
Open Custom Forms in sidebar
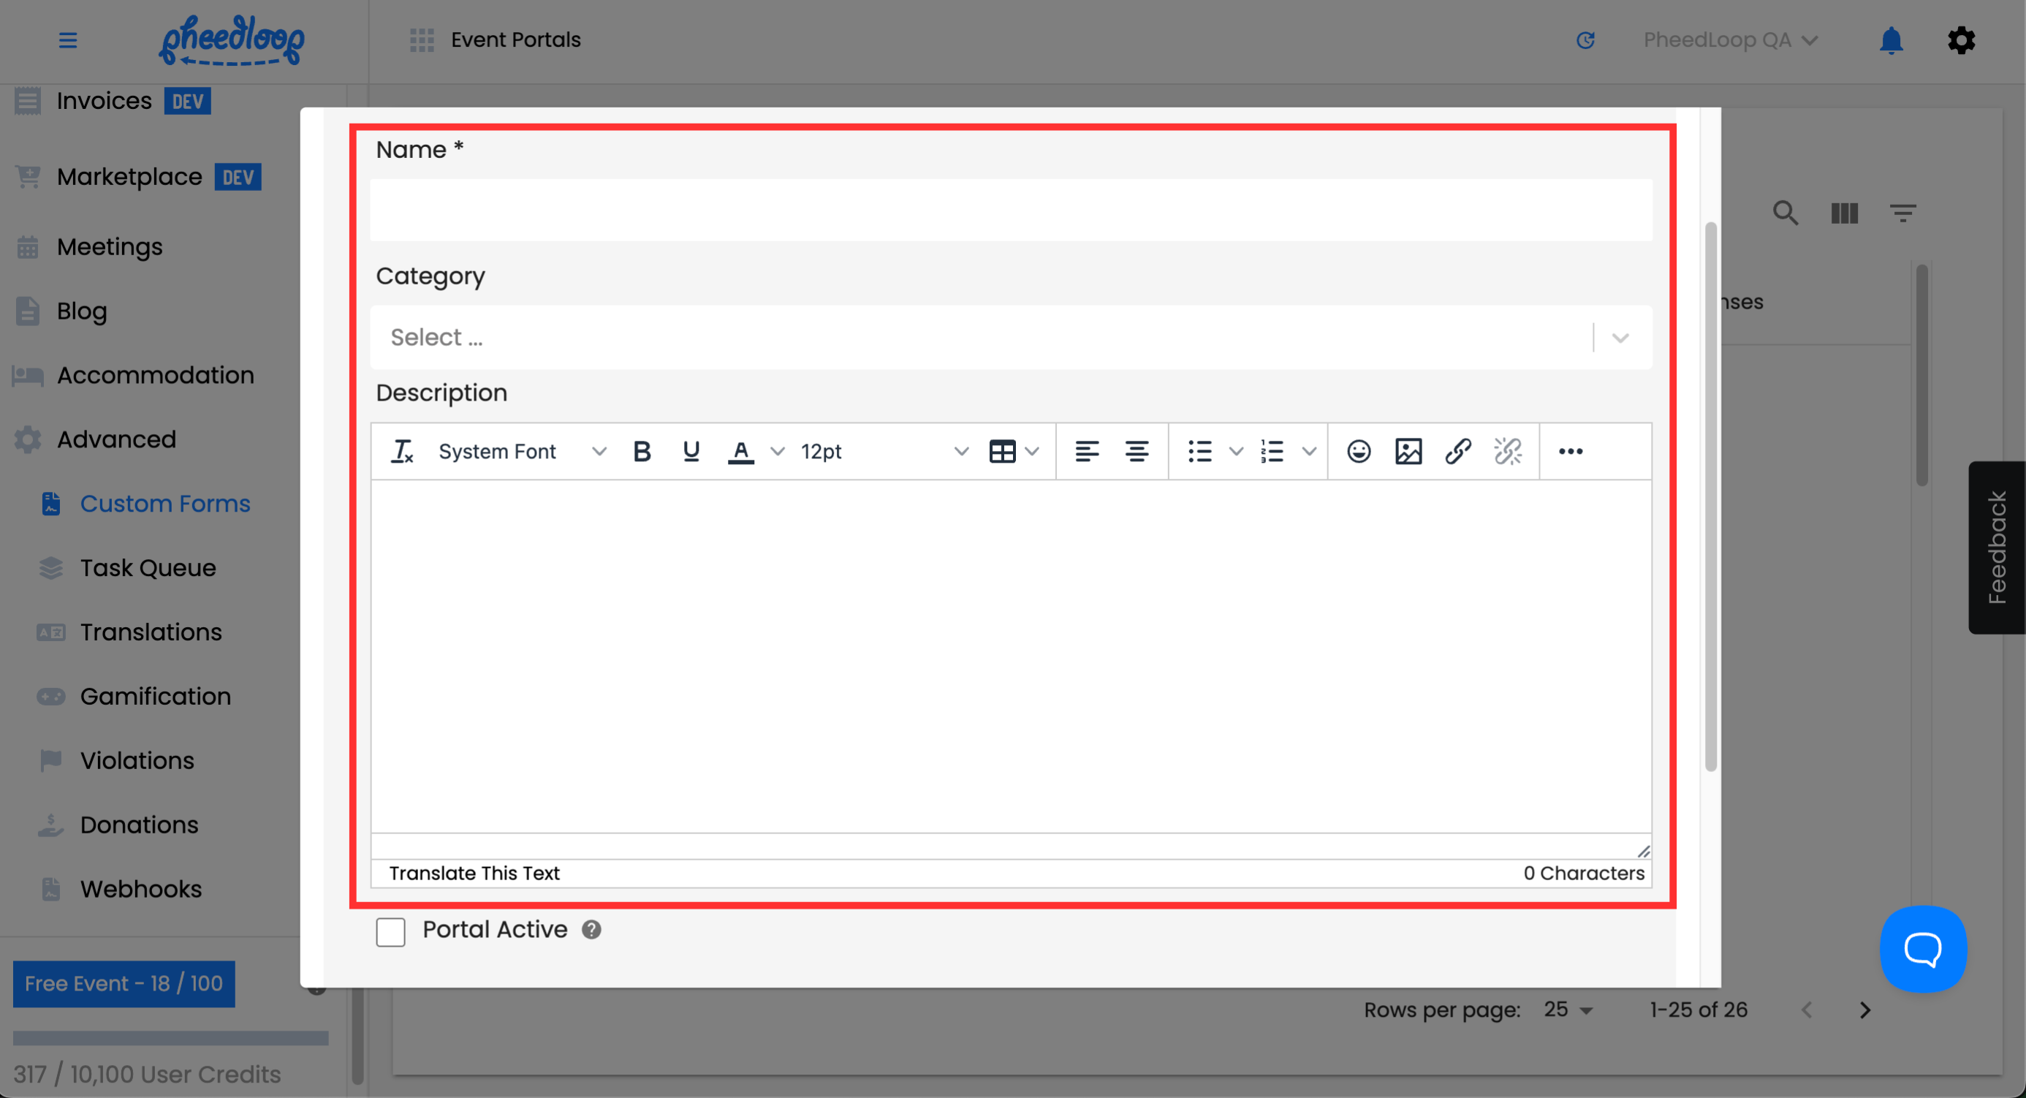coord(165,504)
